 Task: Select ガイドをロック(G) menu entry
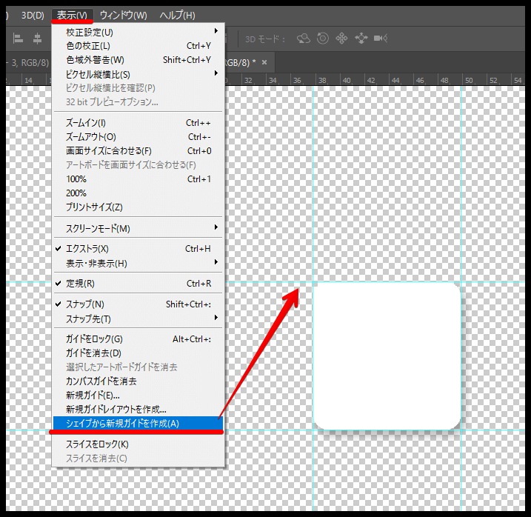click(x=94, y=339)
